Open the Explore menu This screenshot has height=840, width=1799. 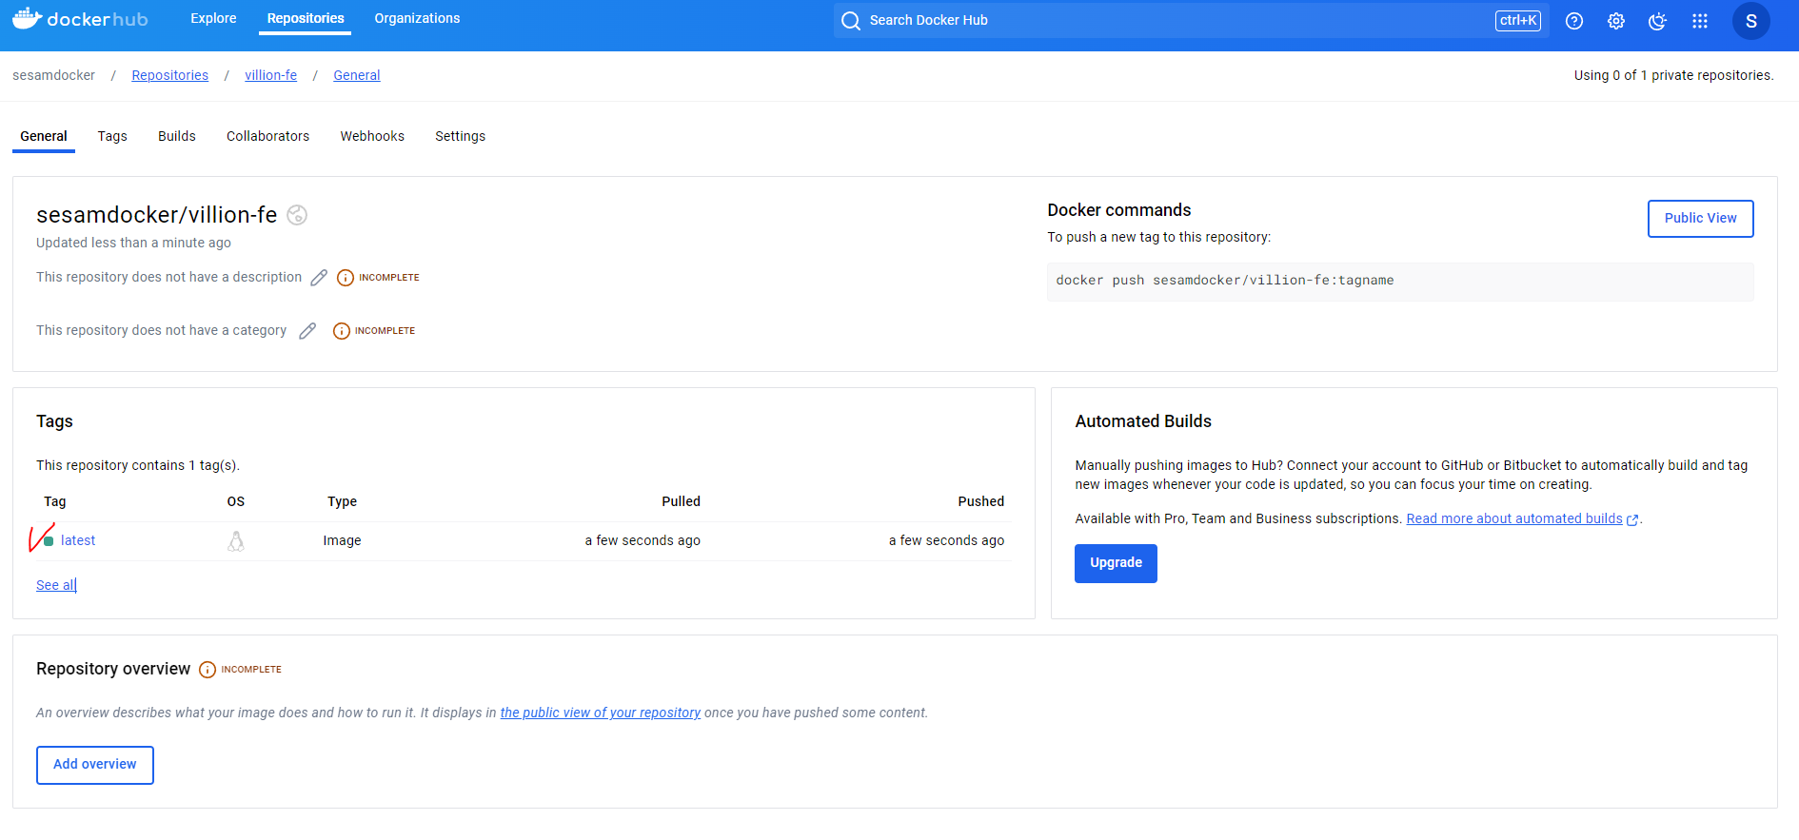[213, 18]
